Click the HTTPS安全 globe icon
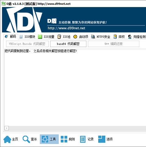The width and height of the screenshot is (146, 147). pos(93,37)
